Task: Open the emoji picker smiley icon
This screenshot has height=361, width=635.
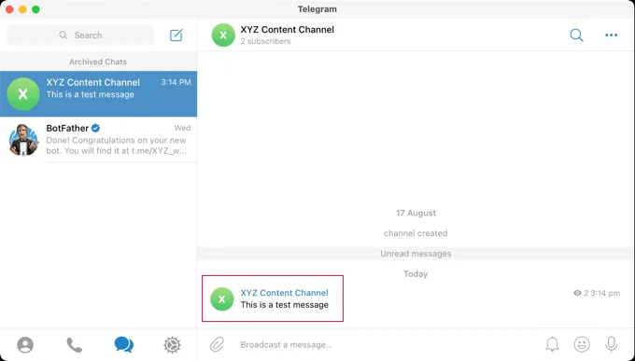Action: (x=582, y=344)
